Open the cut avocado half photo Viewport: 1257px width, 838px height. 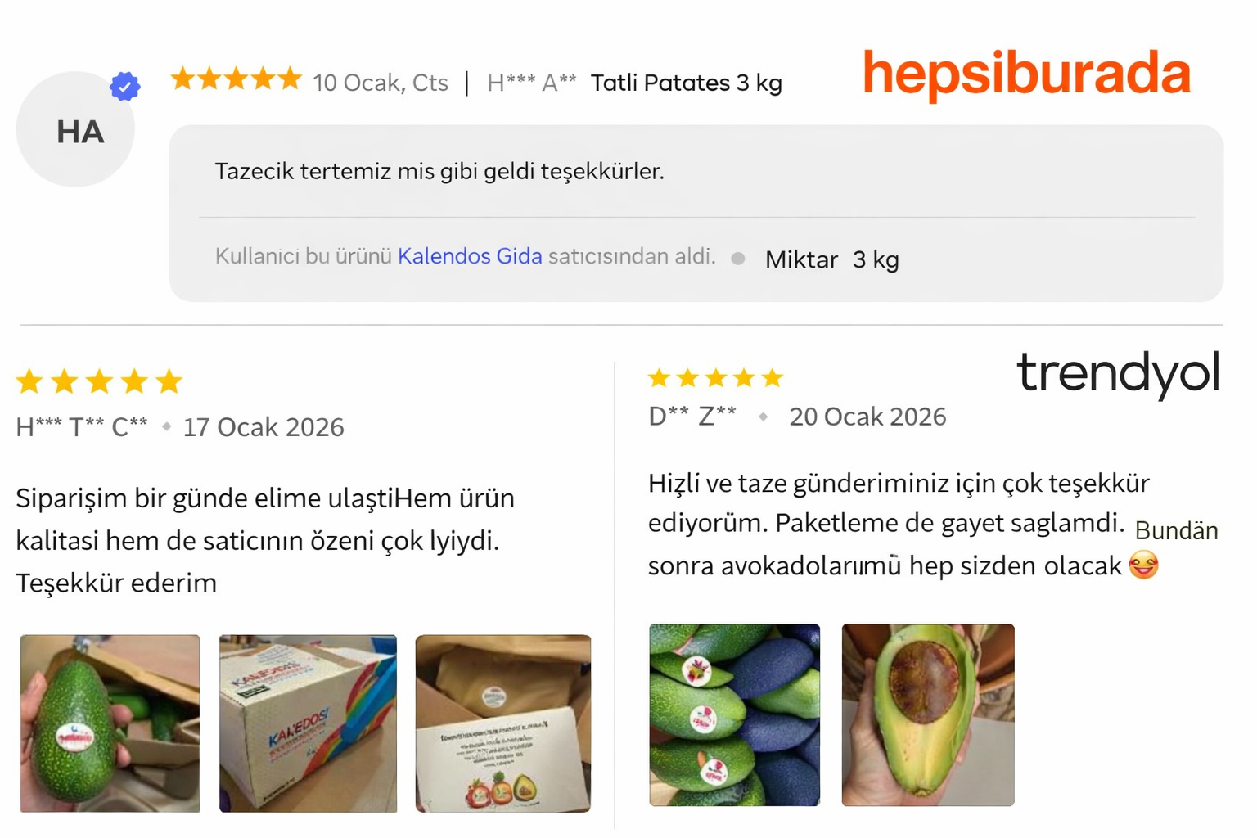pyautogui.click(x=928, y=715)
